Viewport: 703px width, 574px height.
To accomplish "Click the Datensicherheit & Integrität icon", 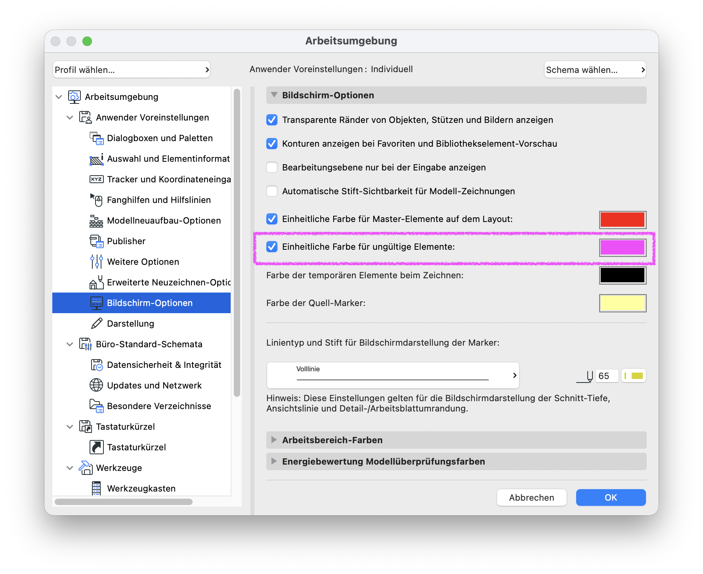I will point(96,365).
